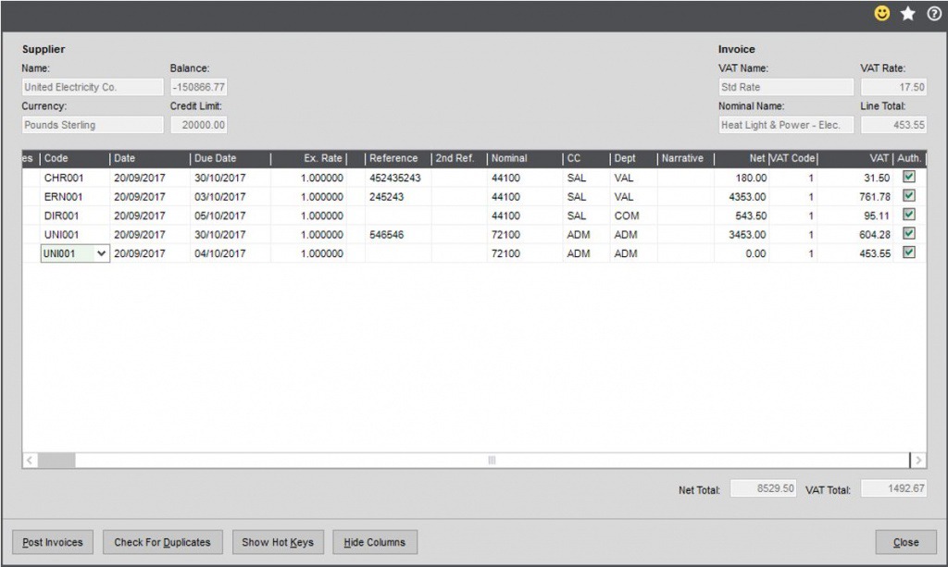The width and height of the screenshot is (948, 567).
Task: Click the Date column header
Action: click(150, 158)
